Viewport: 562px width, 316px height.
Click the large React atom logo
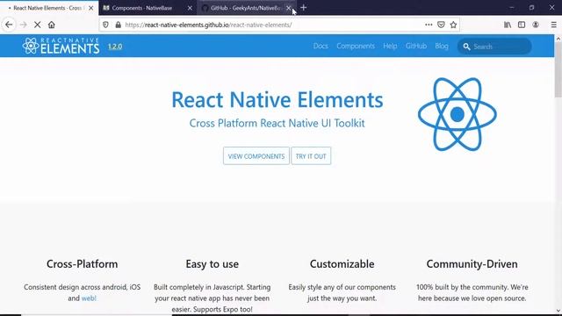point(458,115)
